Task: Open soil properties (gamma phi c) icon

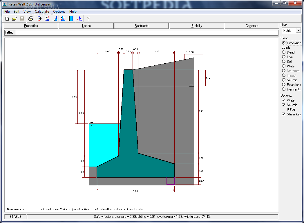Action: (39, 19)
